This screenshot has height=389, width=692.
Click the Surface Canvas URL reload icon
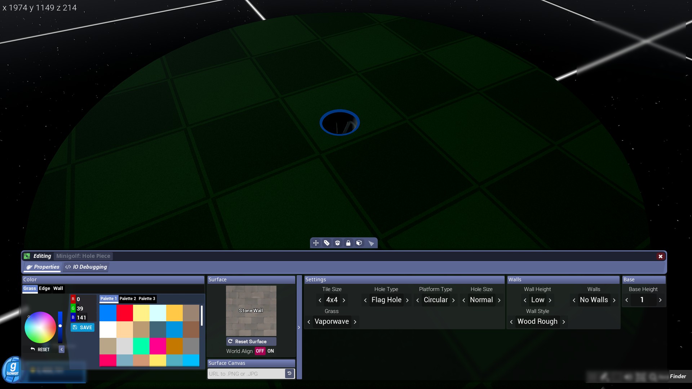[x=289, y=374]
